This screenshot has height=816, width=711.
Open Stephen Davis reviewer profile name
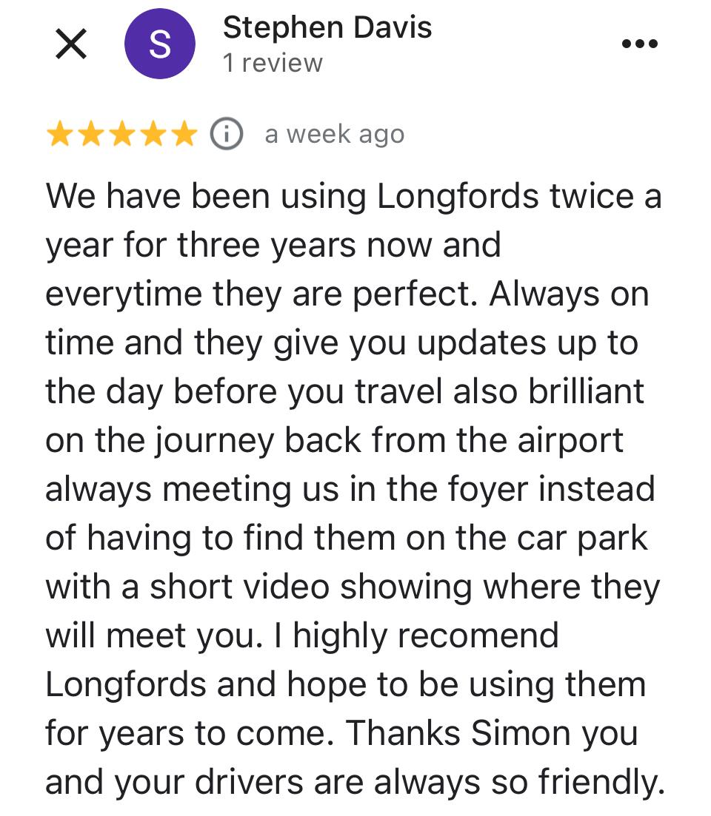pos(327,27)
